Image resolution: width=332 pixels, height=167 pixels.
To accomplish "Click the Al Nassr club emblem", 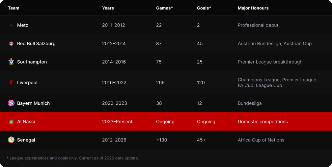I will [x=11, y=122].
